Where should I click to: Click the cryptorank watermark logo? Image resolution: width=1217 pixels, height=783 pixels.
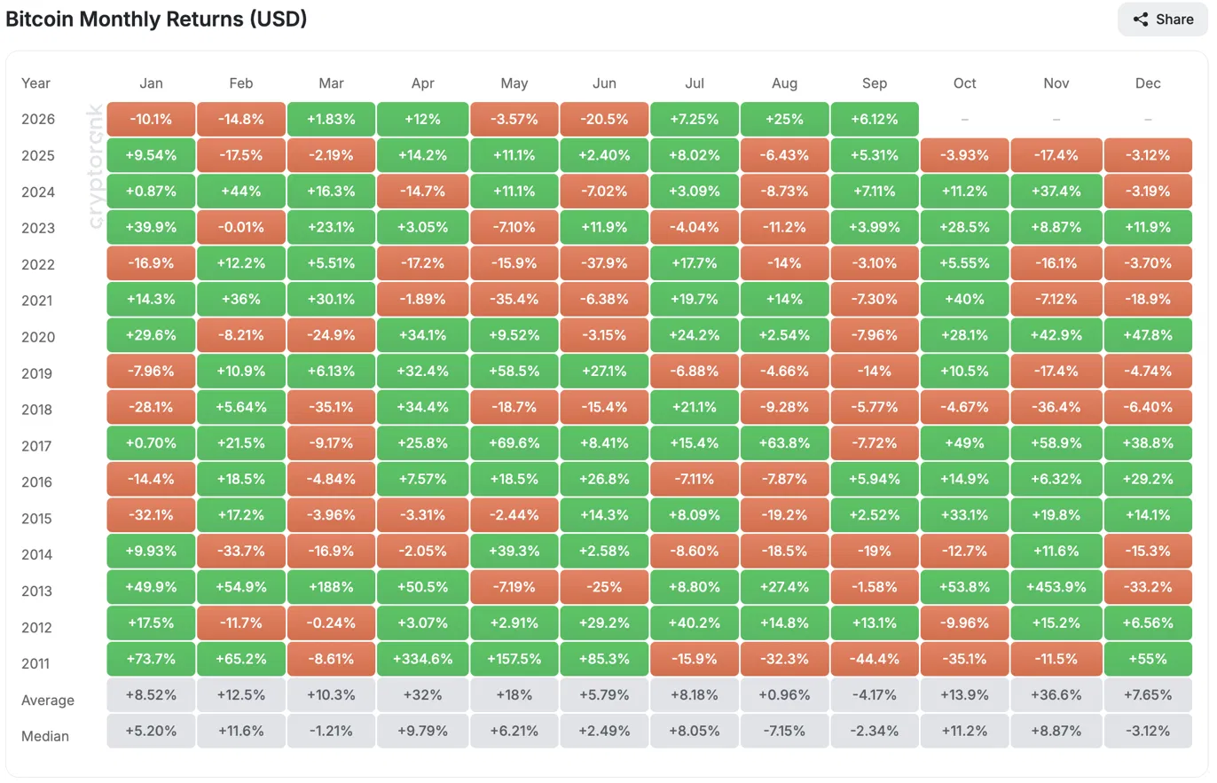[x=96, y=167]
